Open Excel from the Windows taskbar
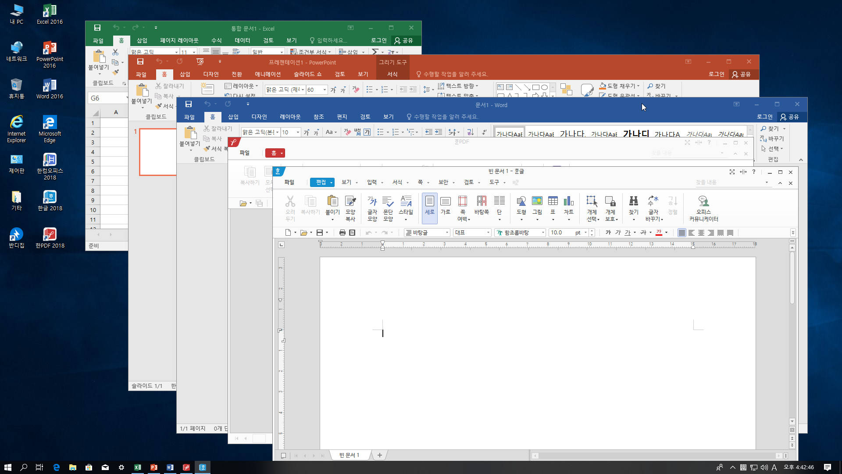This screenshot has width=842, height=474. (138, 467)
